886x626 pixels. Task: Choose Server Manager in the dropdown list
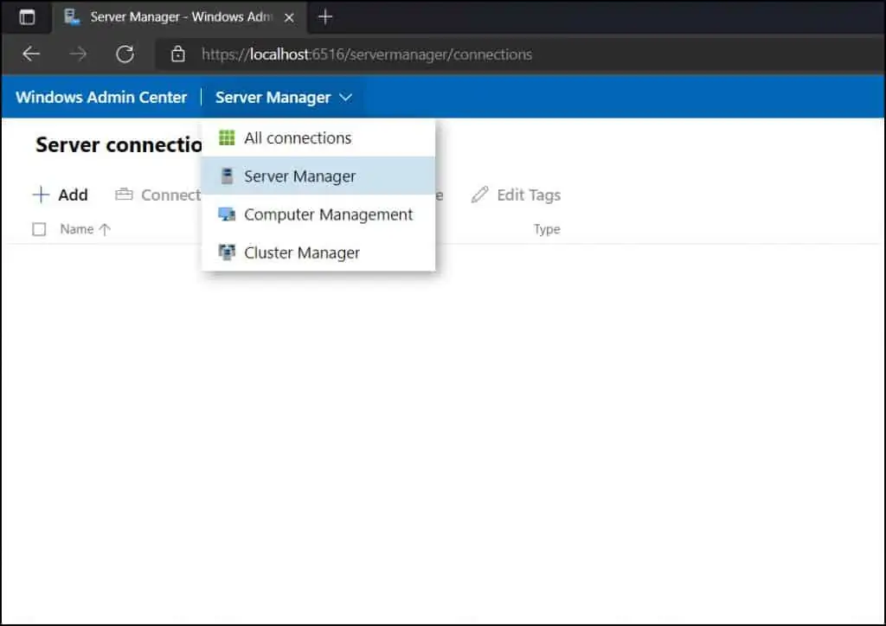[x=318, y=176]
